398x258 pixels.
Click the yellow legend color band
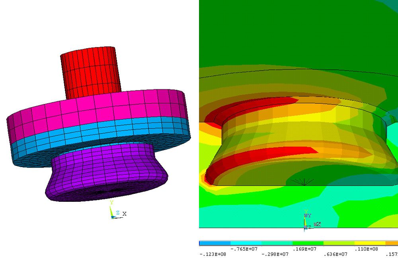point(370,243)
